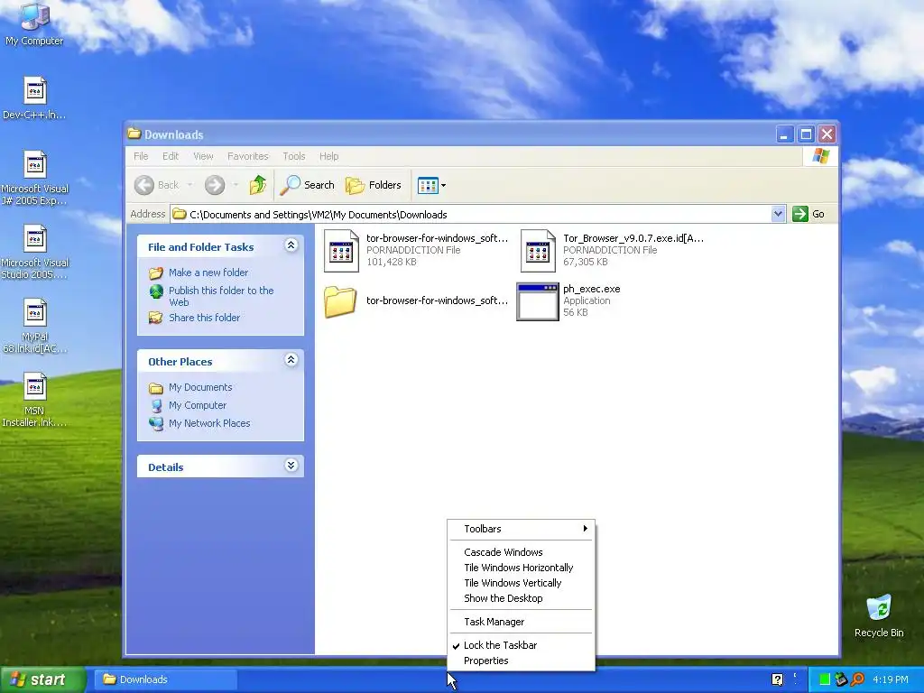Click the Go button beside address bar
The width and height of the screenshot is (924, 693).
click(808, 214)
